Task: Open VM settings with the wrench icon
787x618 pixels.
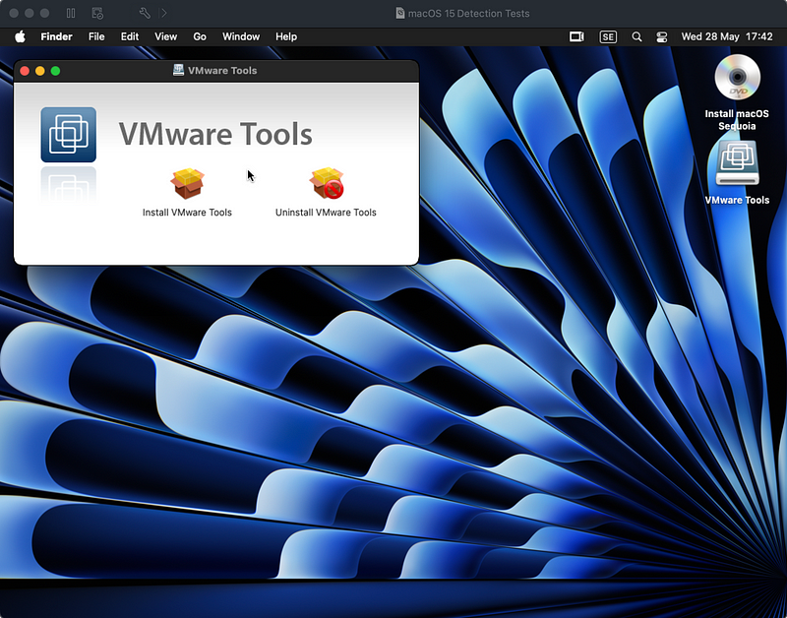Action: click(145, 13)
